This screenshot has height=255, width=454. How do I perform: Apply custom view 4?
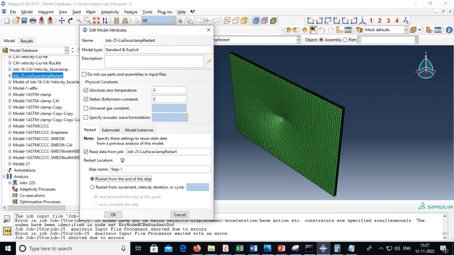pos(397,20)
